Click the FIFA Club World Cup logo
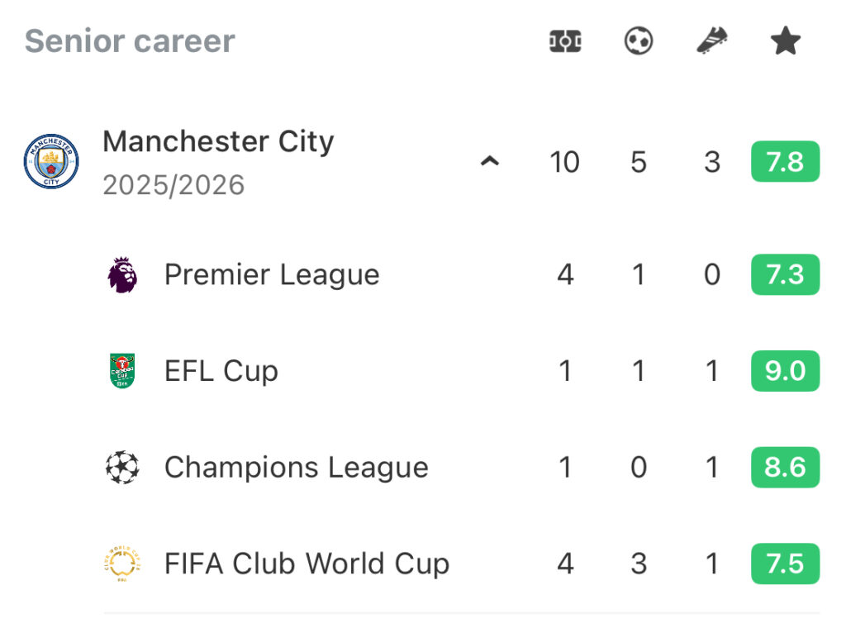This screenshot has height=628, width=846. (x=123, y=564)
